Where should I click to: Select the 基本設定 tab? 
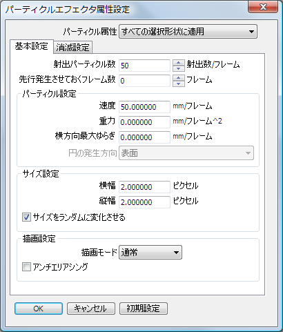point(32,46)
